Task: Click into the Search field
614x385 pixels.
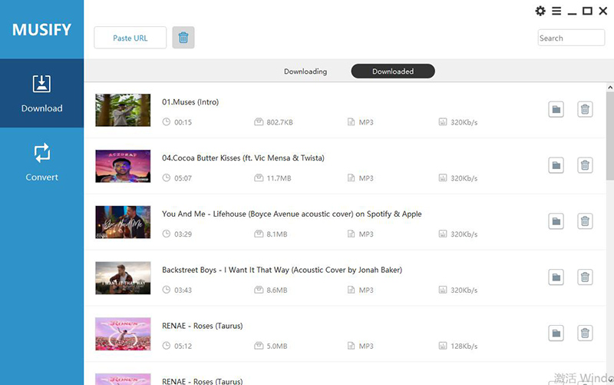Action: pyautogui.click(x=571, y=38)
